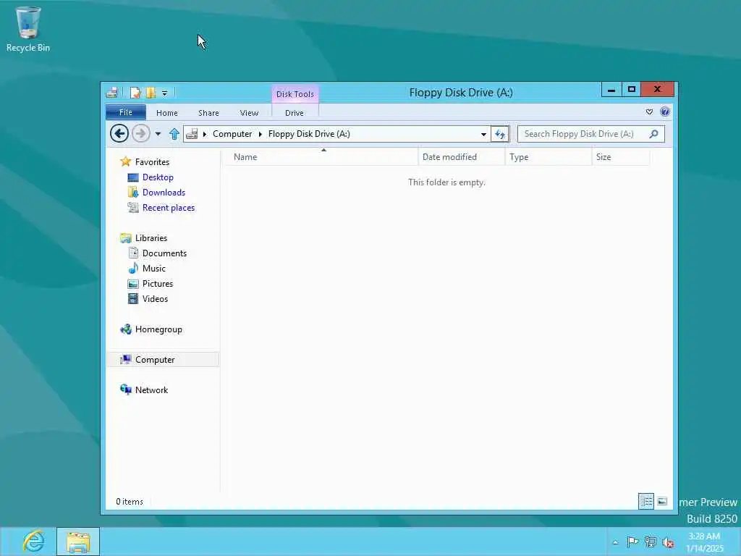Expand the arrow before Computer in address bar

pos(205,134)
